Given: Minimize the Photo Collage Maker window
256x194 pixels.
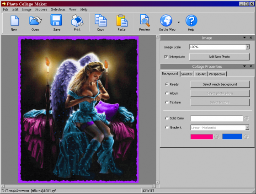Looking at the screenshot, I should pyautogui.click(x=241, y=4).
